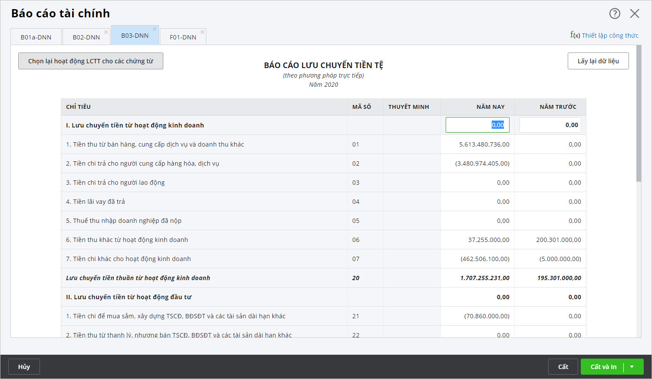
Task: Click Năm nay value for code 01
Action: point(484,144)
